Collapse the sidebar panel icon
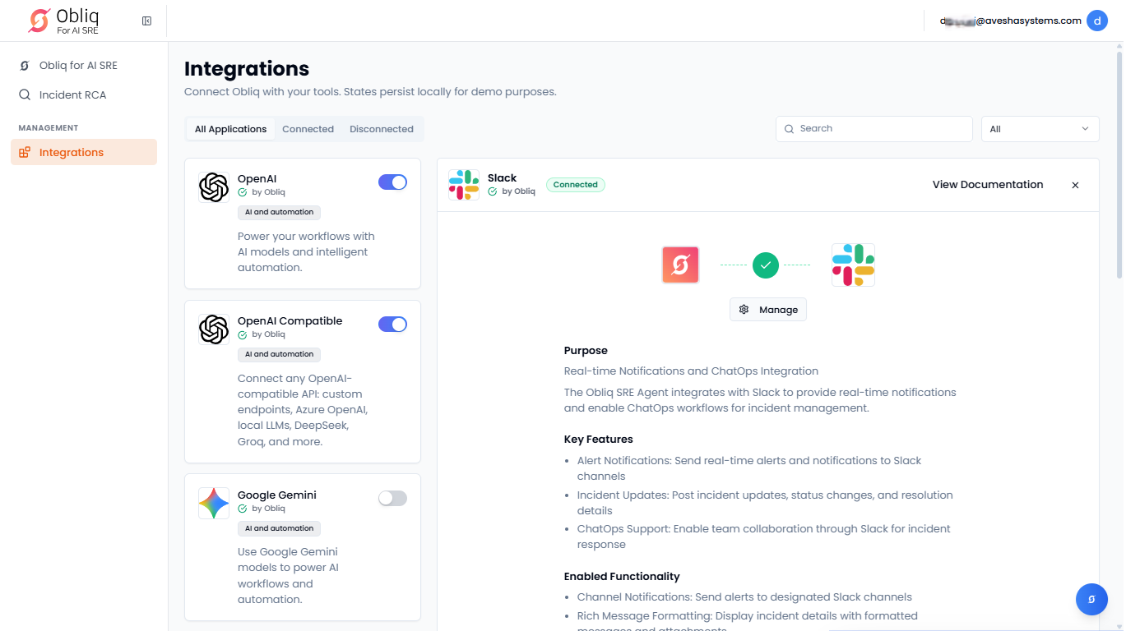This screenshot has height=631, width=1126. (146, 21)
